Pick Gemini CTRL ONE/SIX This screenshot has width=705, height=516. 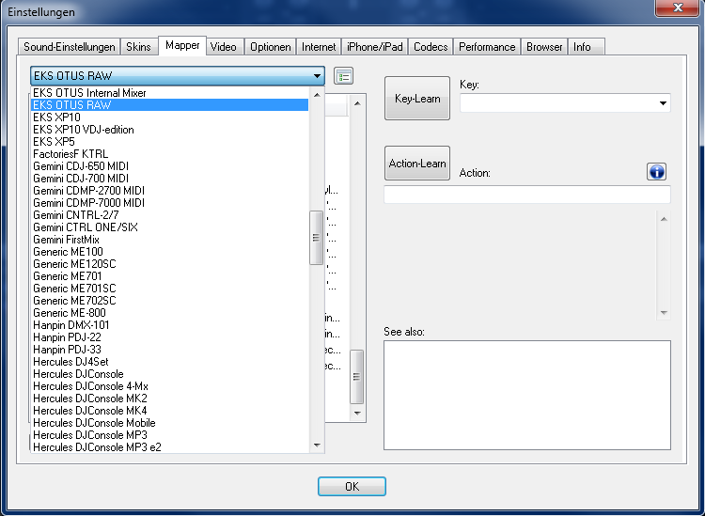point(170,227)
